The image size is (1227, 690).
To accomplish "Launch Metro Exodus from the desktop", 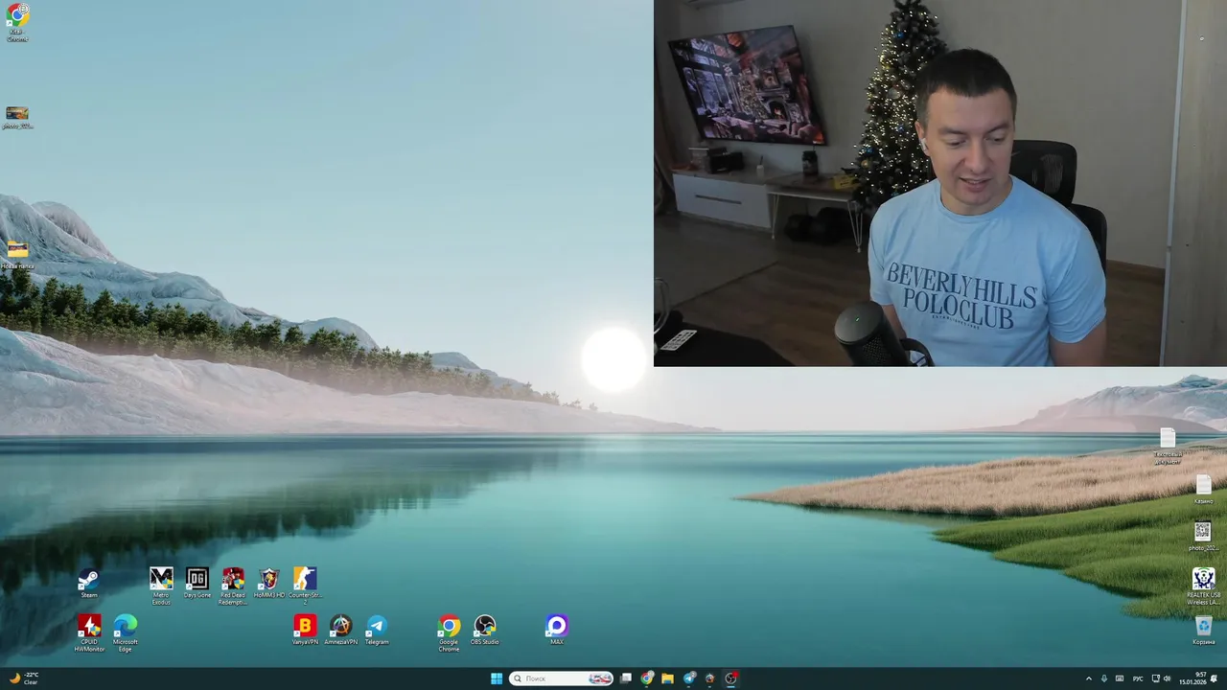I will (x=161, y=585).
